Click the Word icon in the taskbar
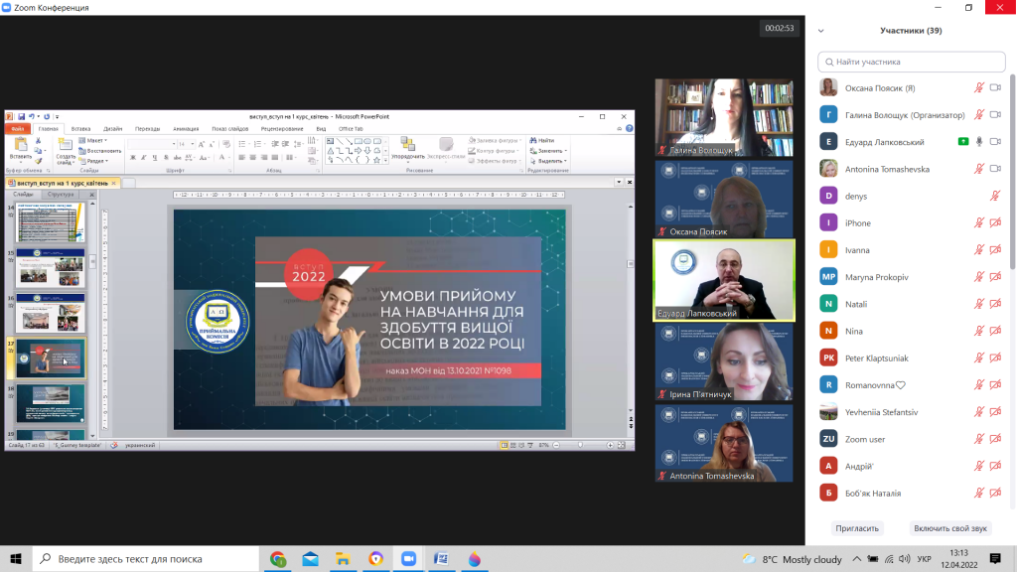1017x572 pixels. tap(441, 559)
